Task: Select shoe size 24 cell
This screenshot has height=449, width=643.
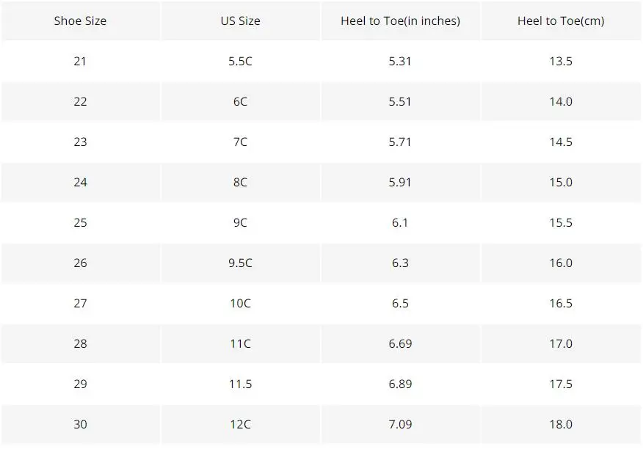Action: point(81,182)
